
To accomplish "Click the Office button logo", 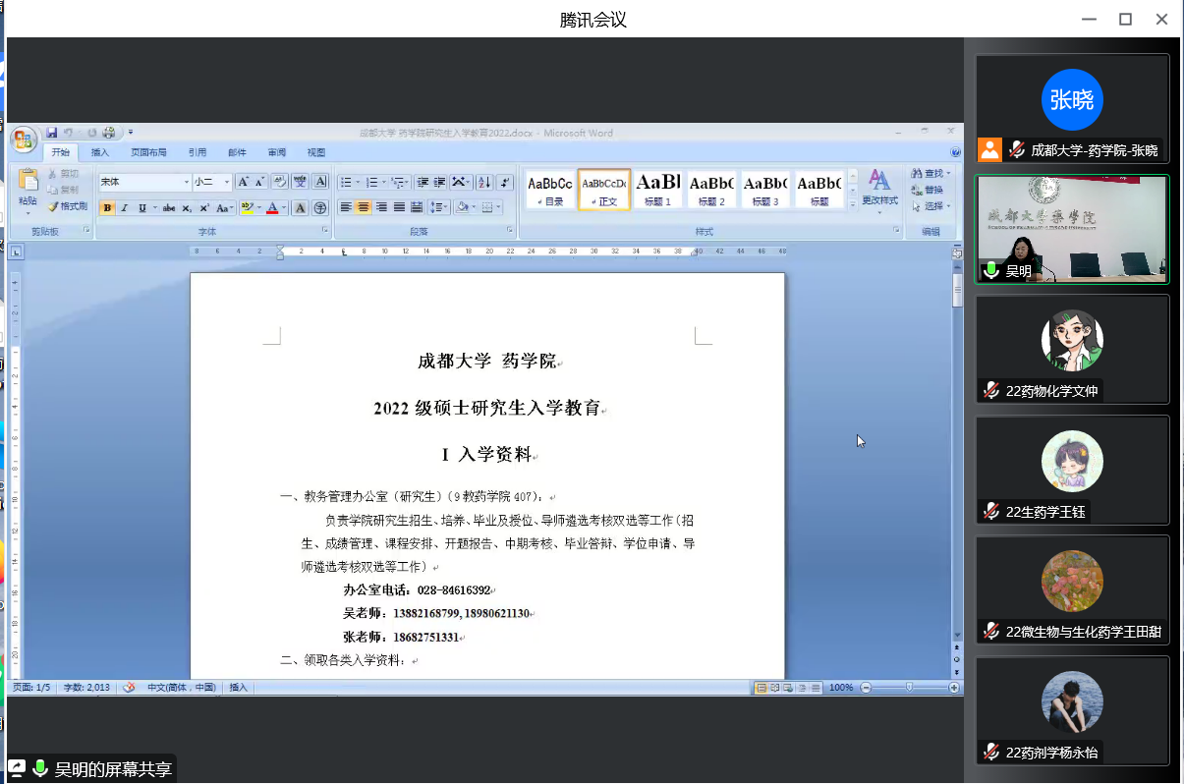I will 25,140.
